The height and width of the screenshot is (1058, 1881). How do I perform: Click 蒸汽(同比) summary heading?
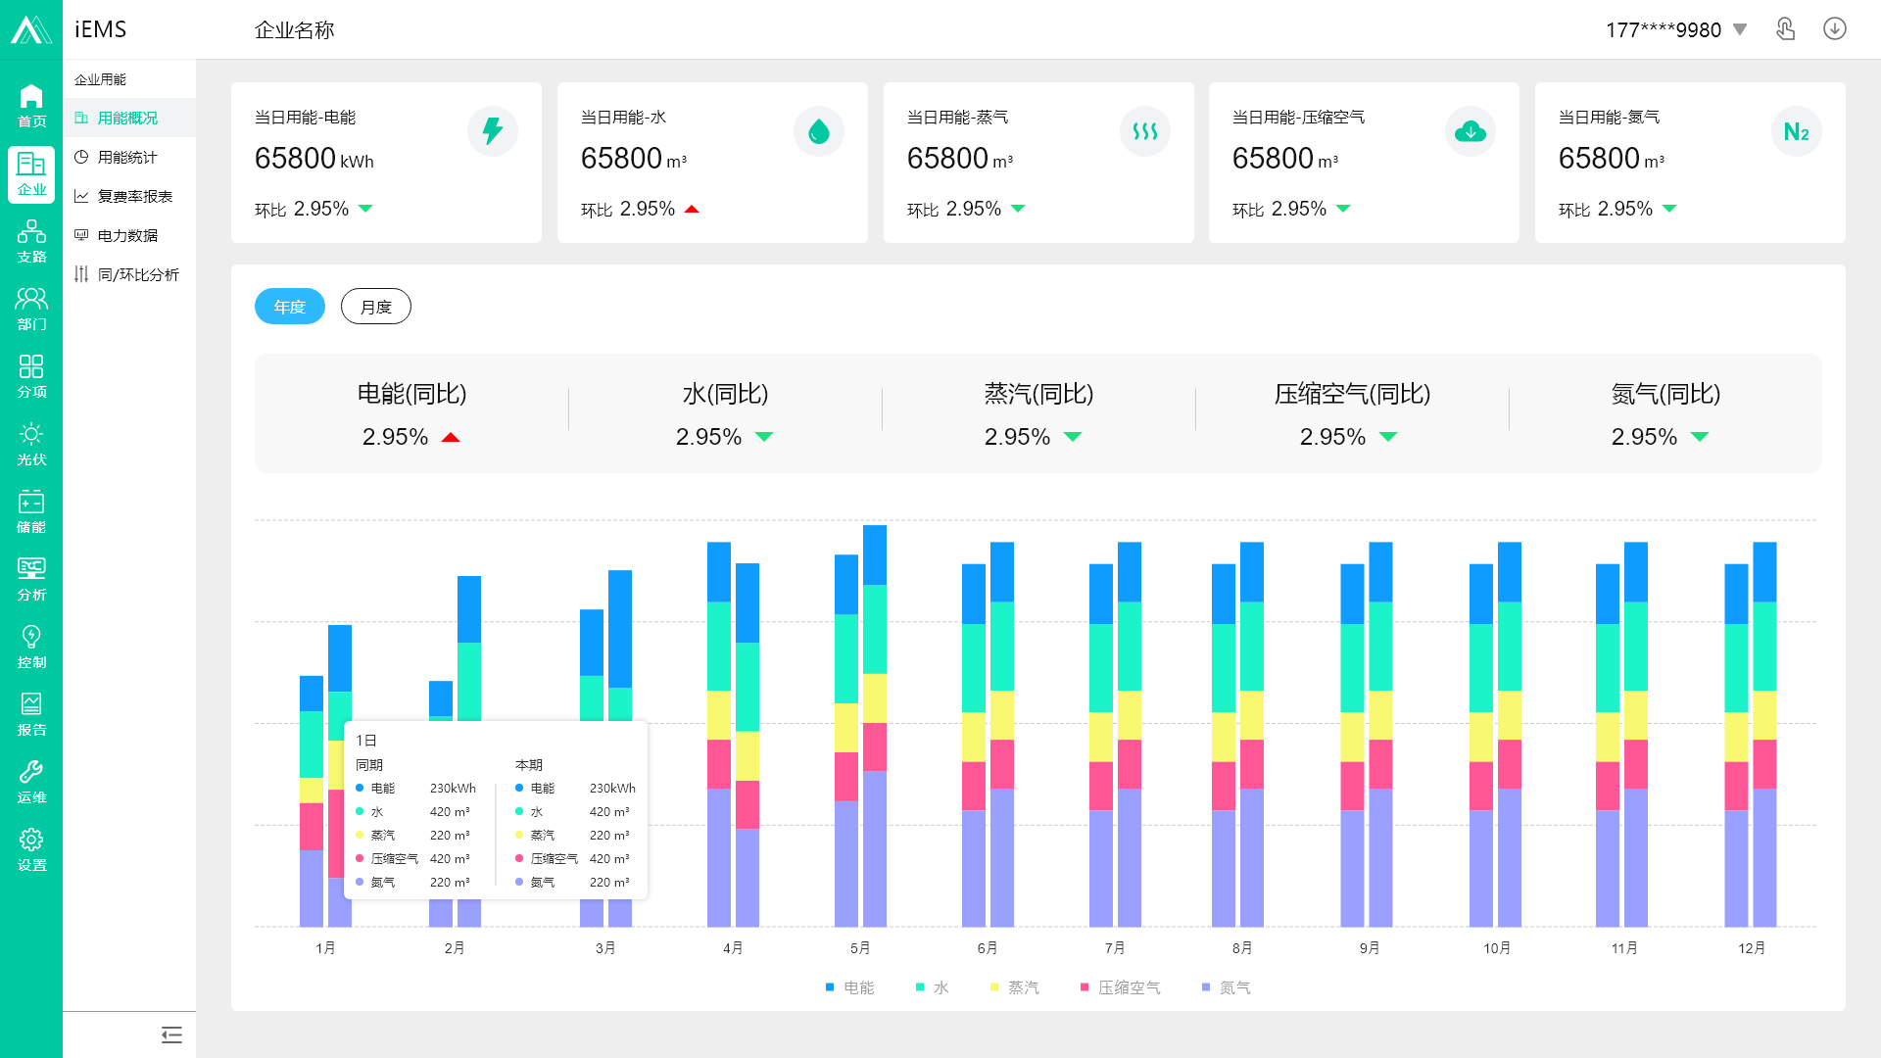pos(1038,394)
